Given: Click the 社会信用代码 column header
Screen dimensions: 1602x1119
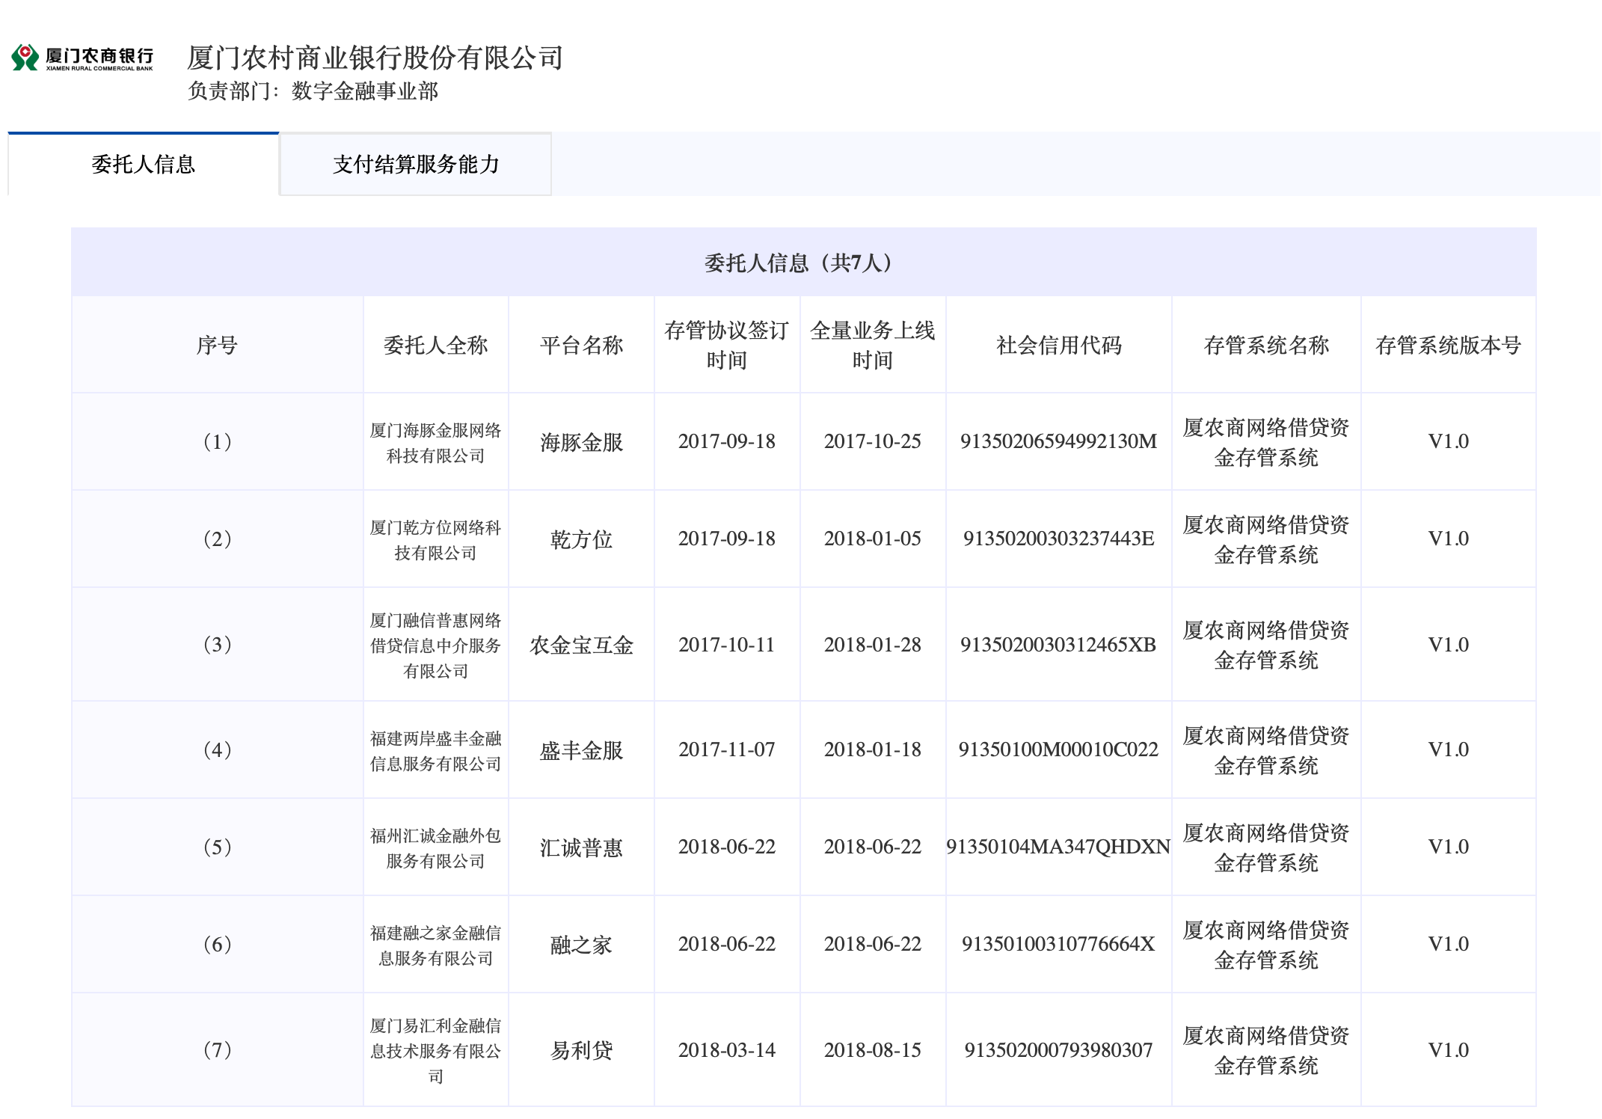Looking at the screenshot, I should coord(1059,345).
